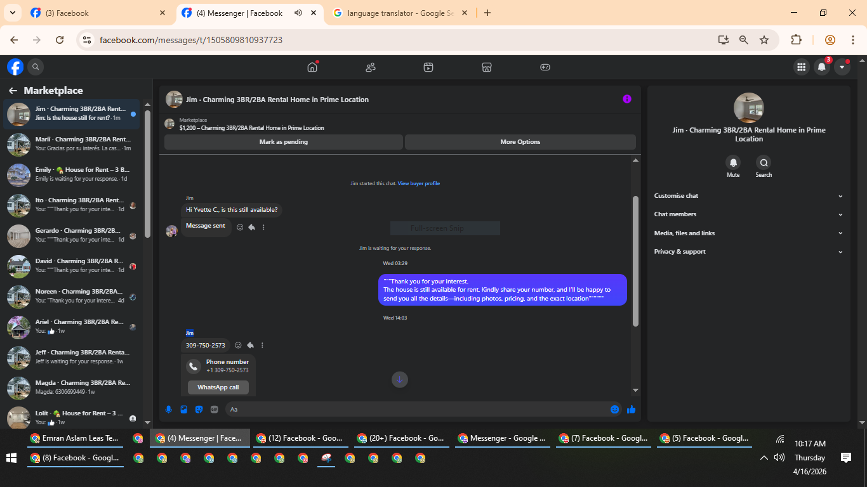Click the WhatsApp call button
The width and height of the screenshot is (867, 487).
pos(218,387)
